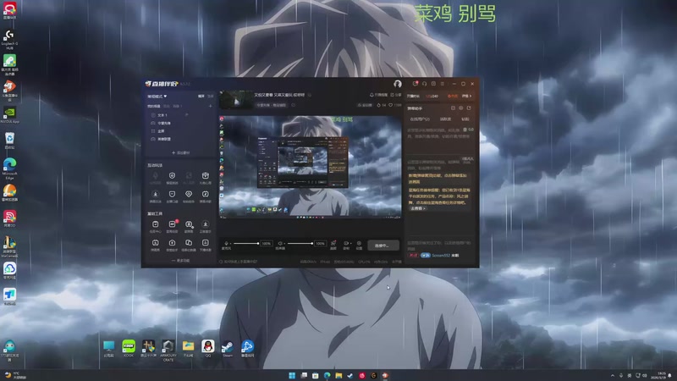
Task: Click the live preview thumbnail canvas
Action: pos(310,166)
